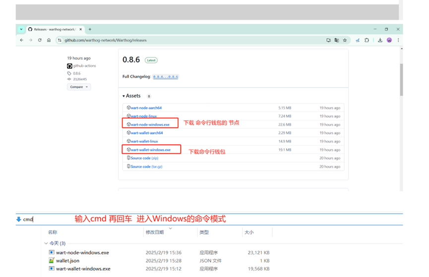The height and width of the screenshot is (277, 429).
Task: Click the wart-wallet-windows.exe file icon
Action: 52,268
